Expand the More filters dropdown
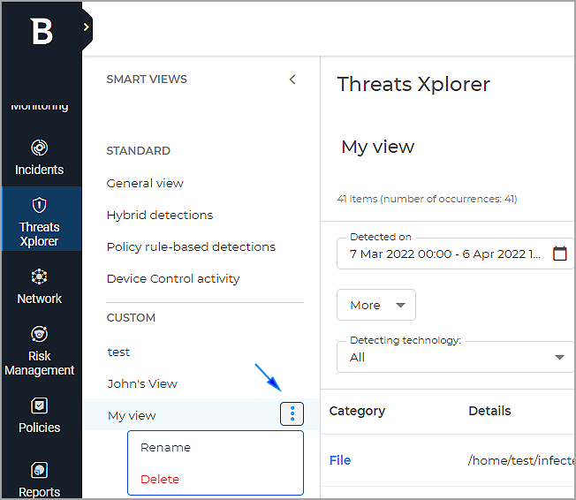This screenshot has width=576, height=500. coord(376,305)
